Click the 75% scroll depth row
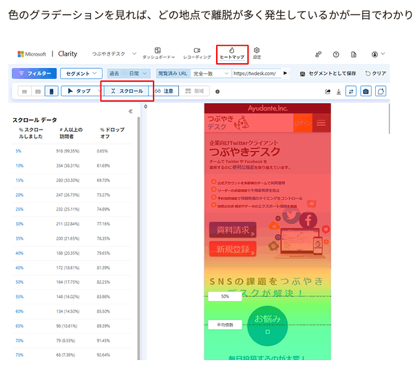 pyautogui.click(x=72, y=355)
